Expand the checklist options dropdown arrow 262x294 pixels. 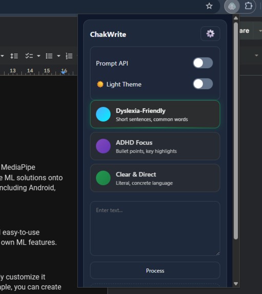click(38, 56)
